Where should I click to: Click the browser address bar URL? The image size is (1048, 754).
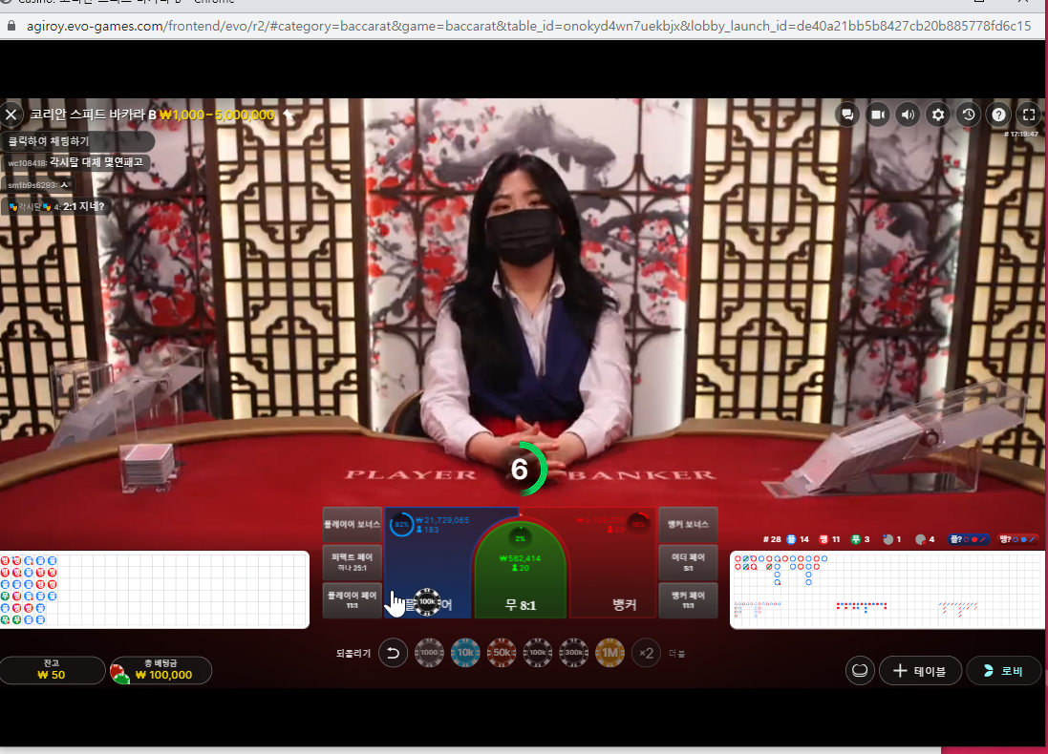528,26
